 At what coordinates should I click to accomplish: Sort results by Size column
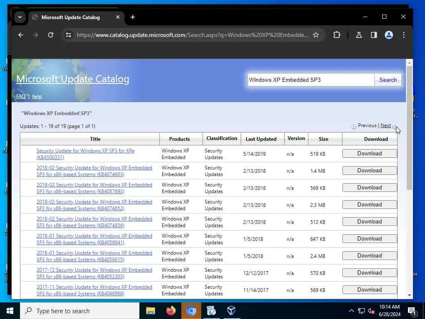coord(323,139)
